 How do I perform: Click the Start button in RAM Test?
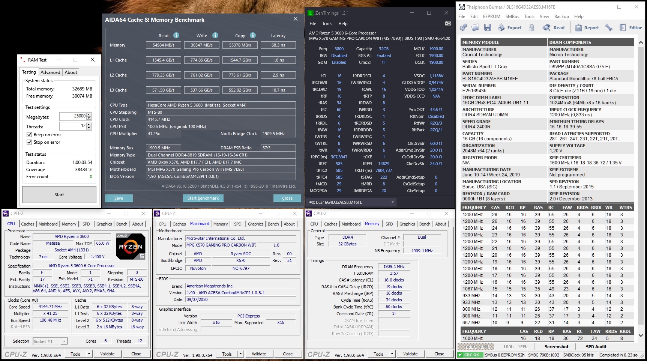[x=59, y=195]
